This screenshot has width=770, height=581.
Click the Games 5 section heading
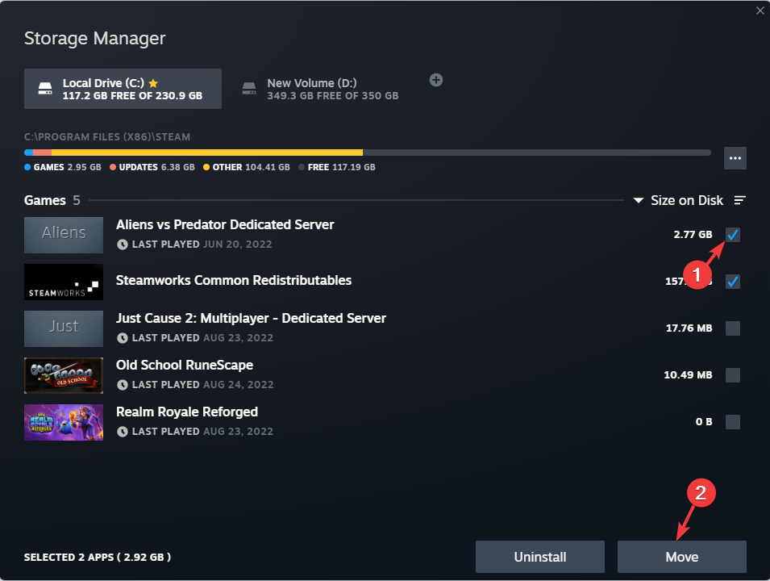[x=52, y=200]
